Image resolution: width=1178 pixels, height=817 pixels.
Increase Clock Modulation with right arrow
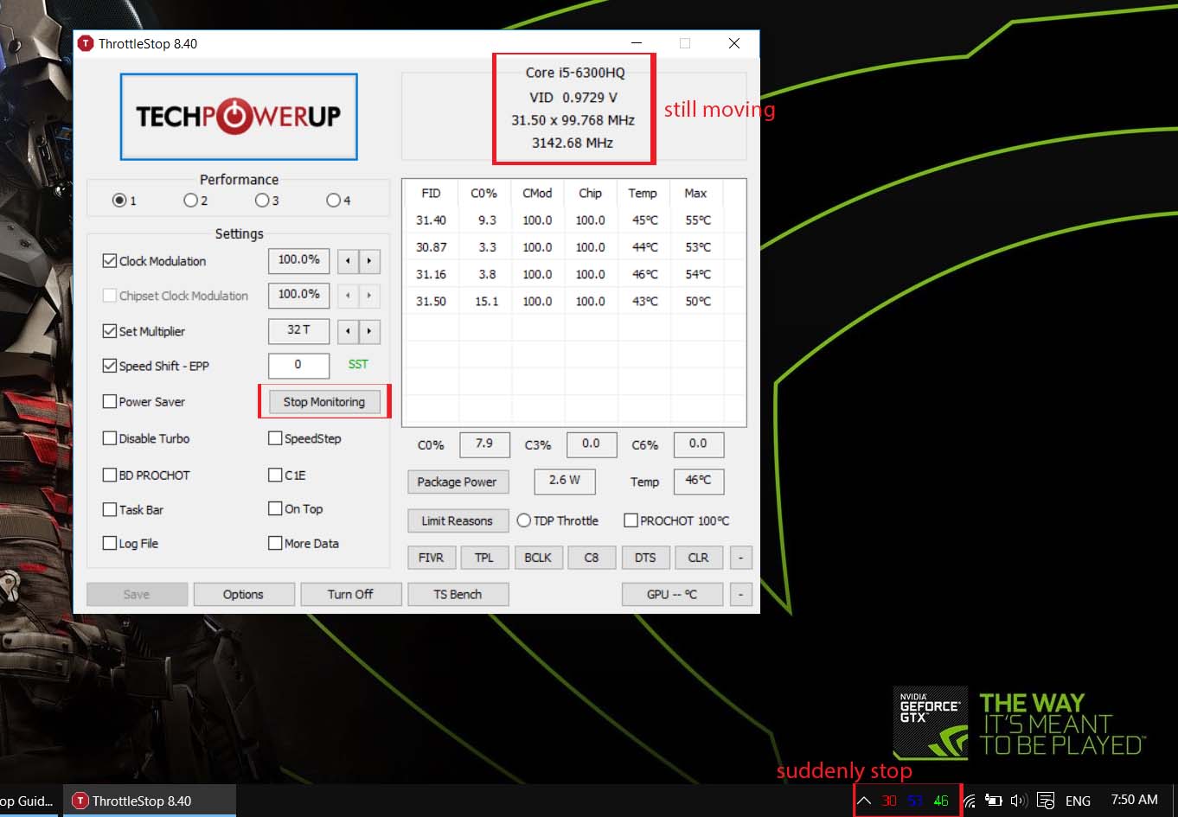coord(369,260)
